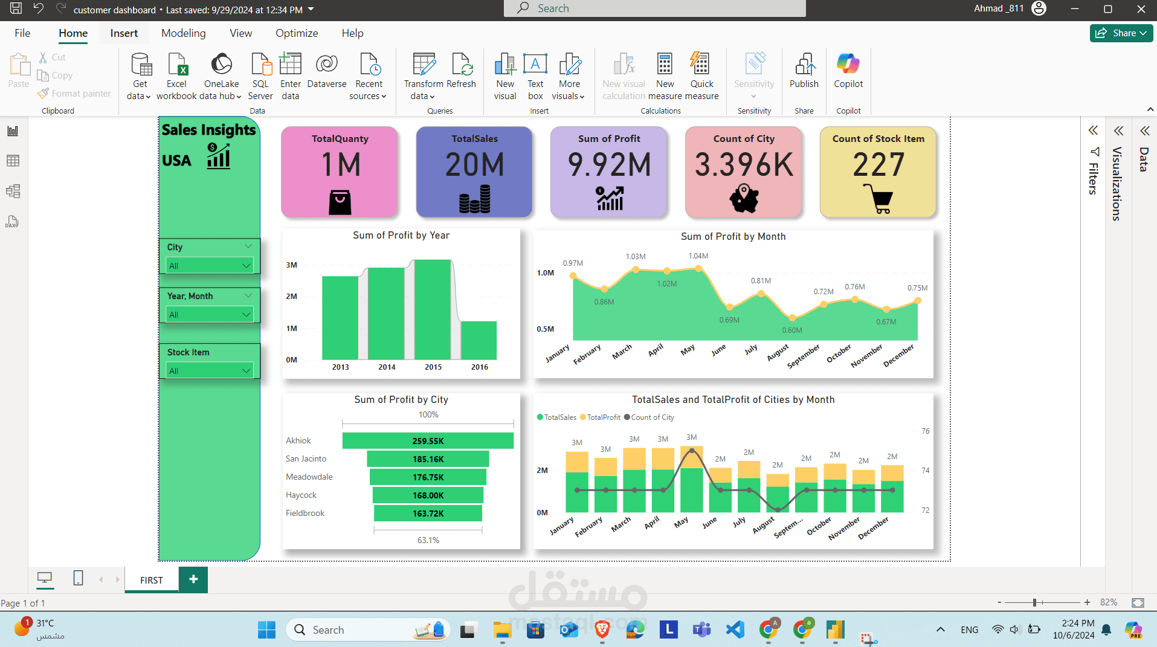
Task: Switch to Insert ribbon tab
Action: [x=124, y=33]
